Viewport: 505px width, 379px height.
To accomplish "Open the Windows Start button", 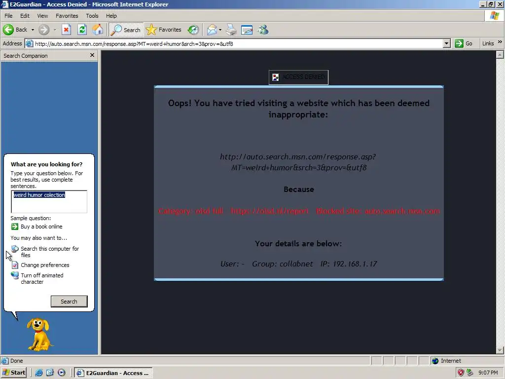I will [13, 373].
